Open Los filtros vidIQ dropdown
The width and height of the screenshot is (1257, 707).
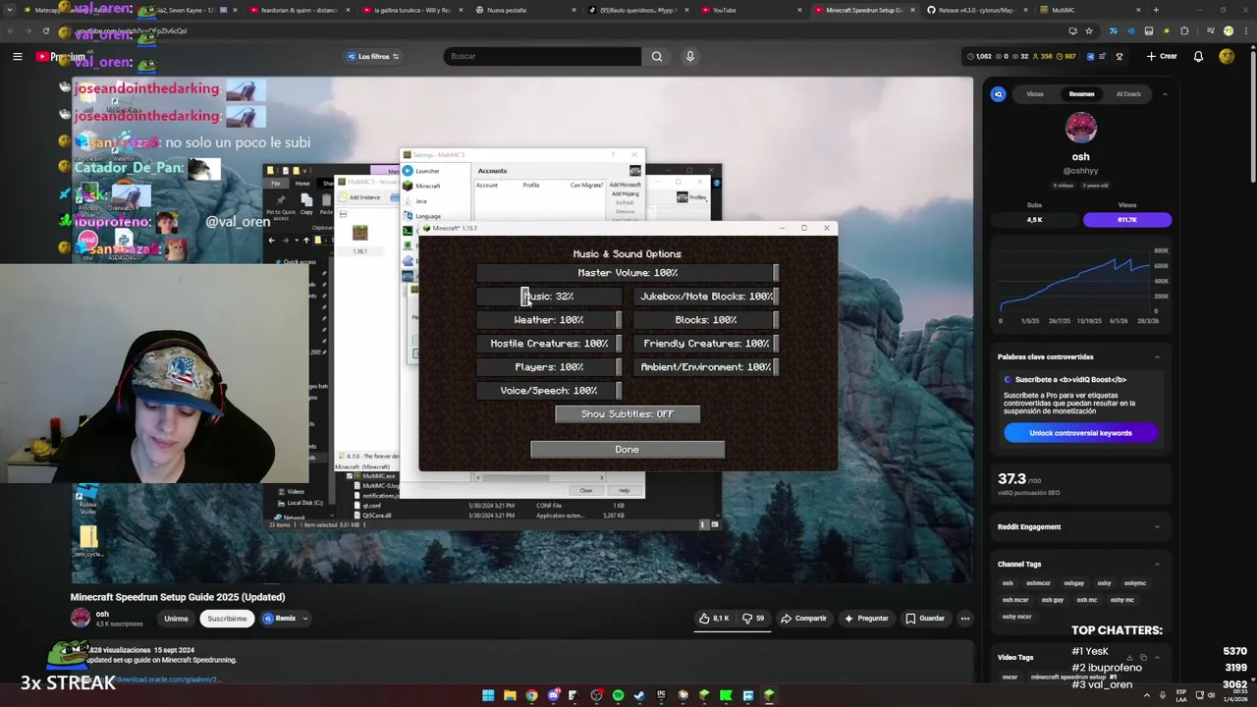[x=373, y=56]
